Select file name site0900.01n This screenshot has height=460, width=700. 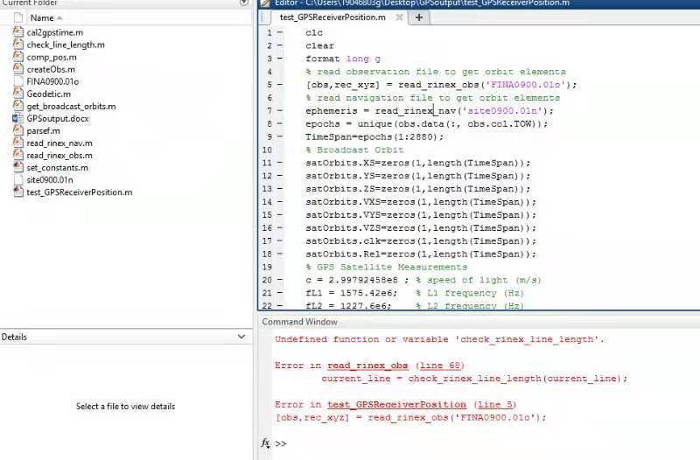click(50, 180)
